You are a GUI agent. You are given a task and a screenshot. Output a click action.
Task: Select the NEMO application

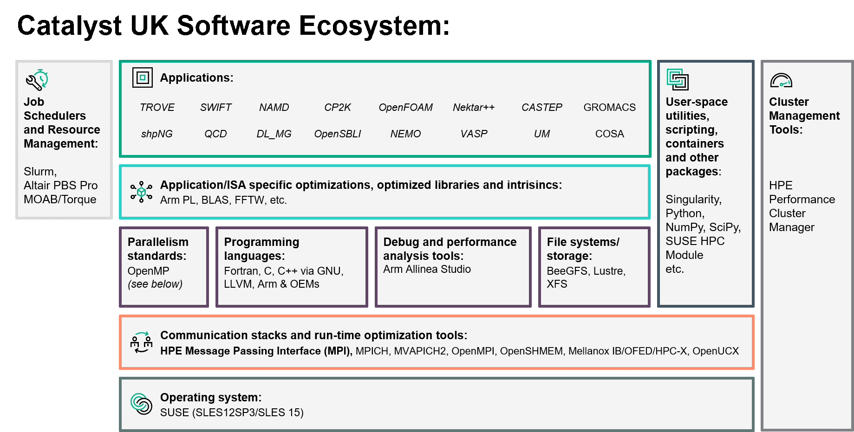coord(405,134)
